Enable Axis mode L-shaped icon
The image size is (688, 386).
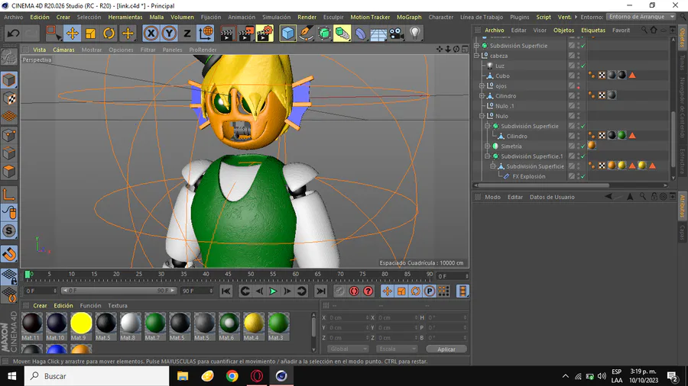click(x=8, y=194)
